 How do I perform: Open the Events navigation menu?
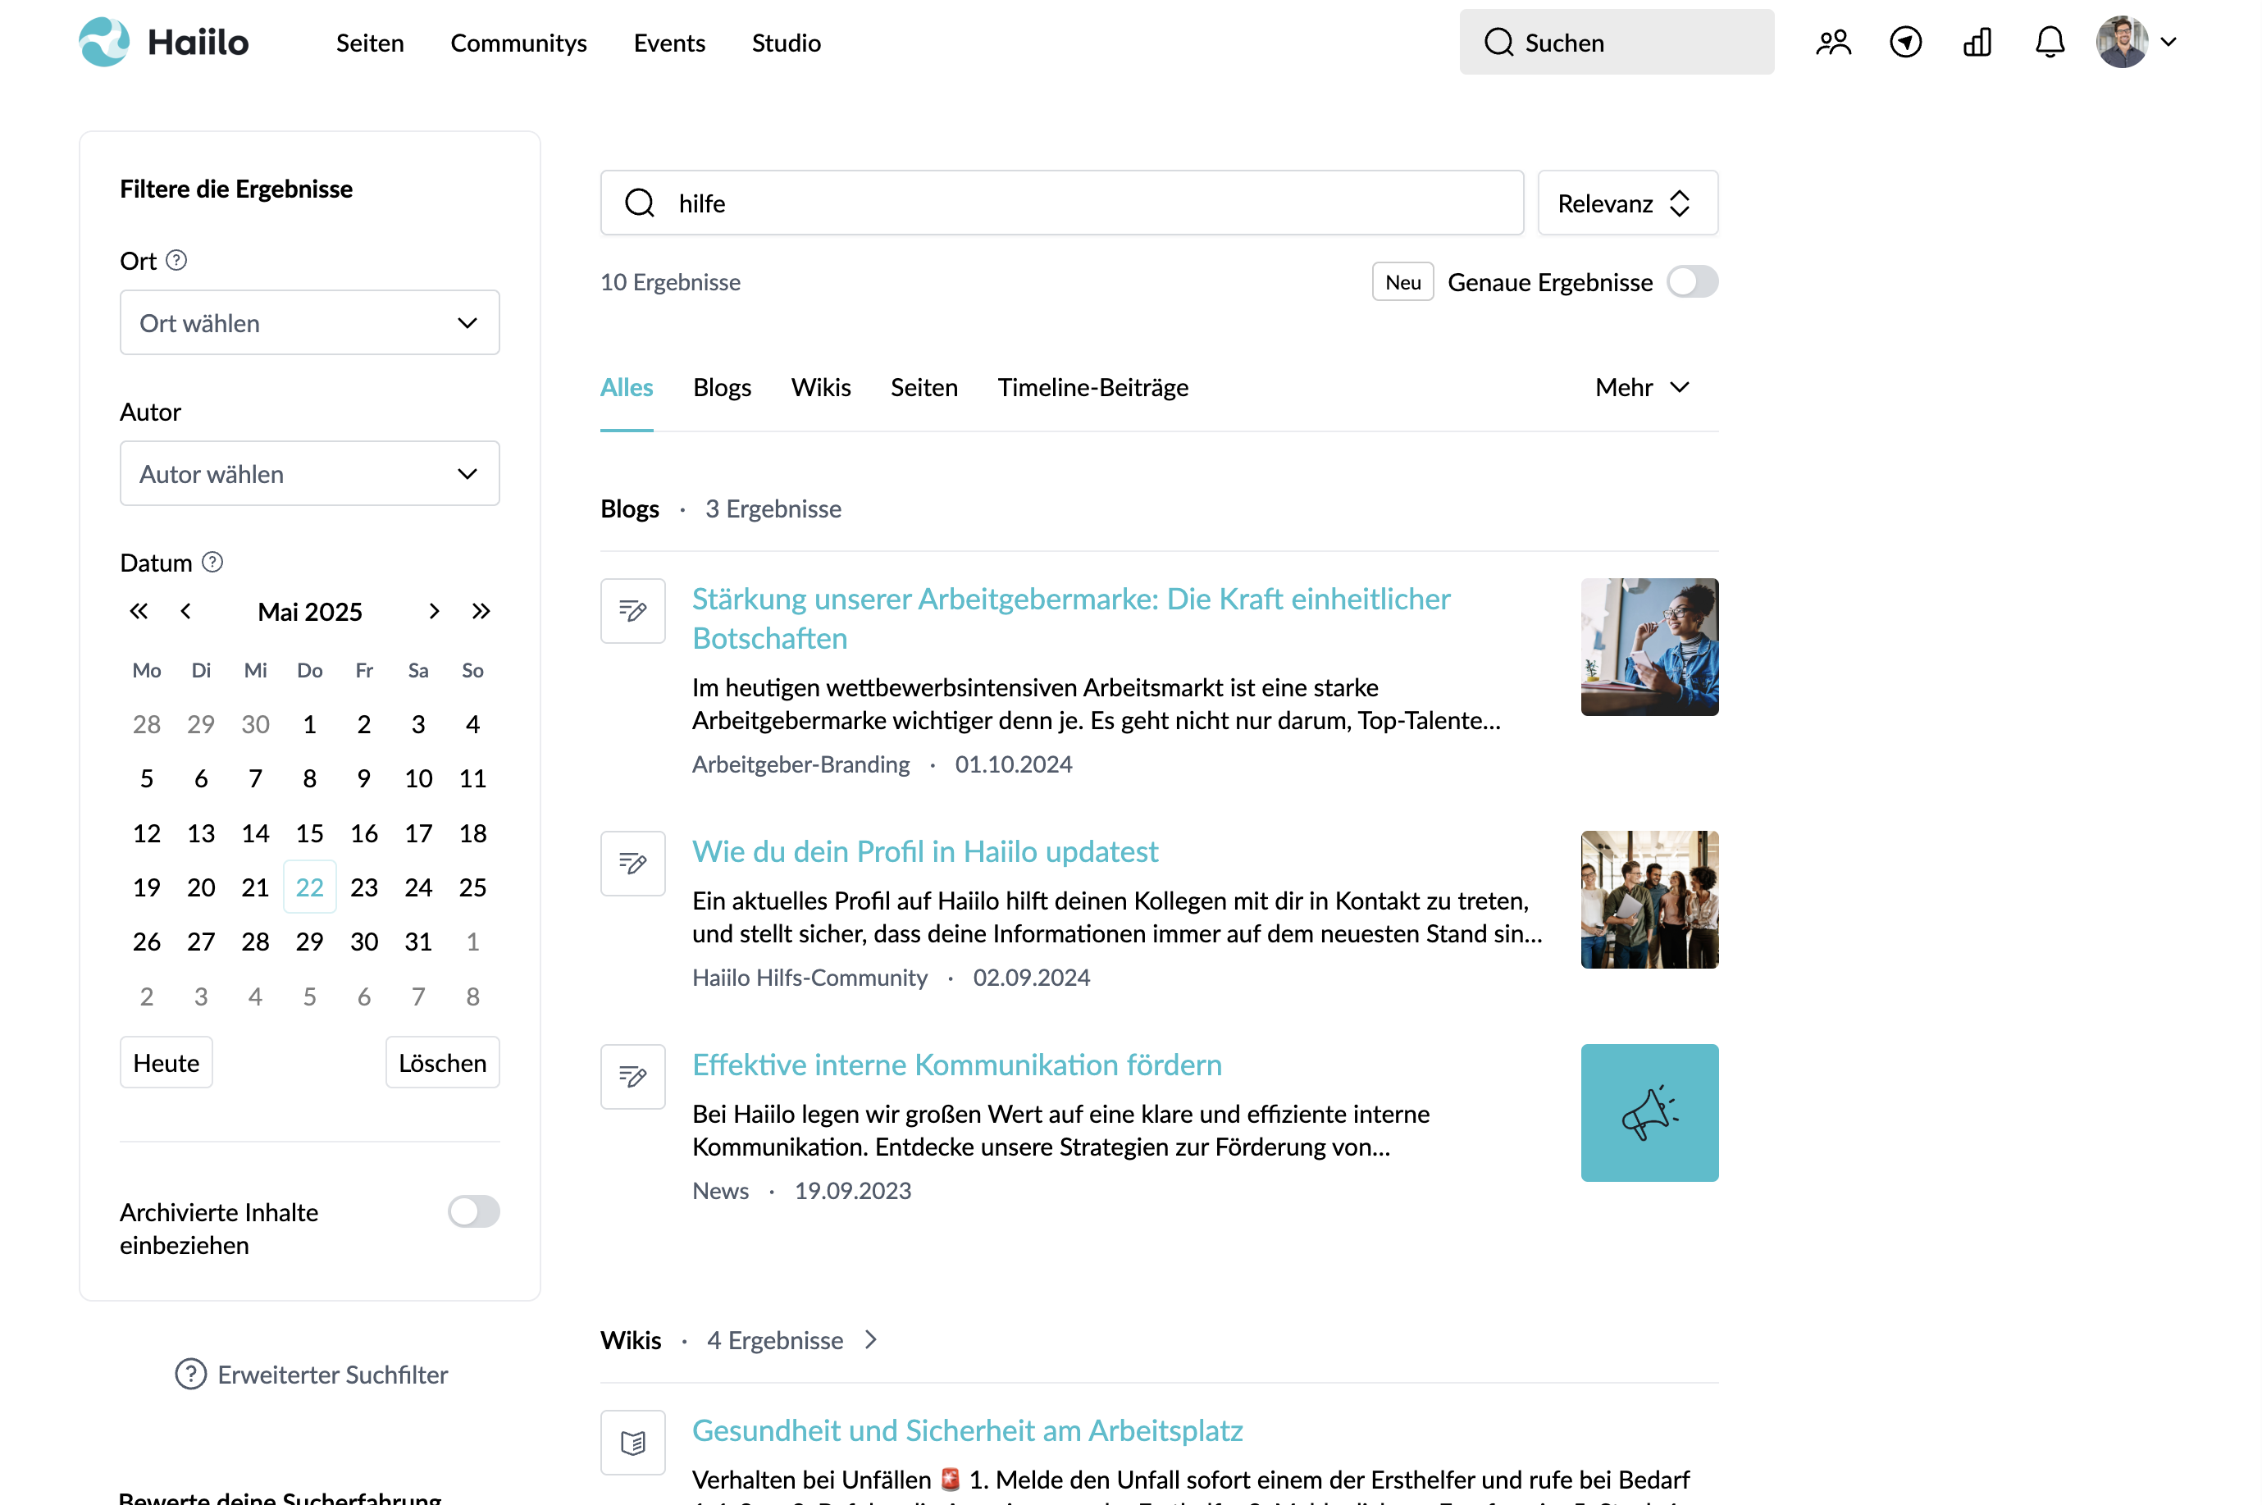pyautogui.click(x=669, y=43)
